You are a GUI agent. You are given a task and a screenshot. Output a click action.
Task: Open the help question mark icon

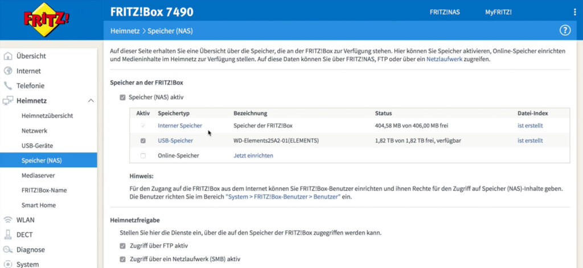pos(565,30)
